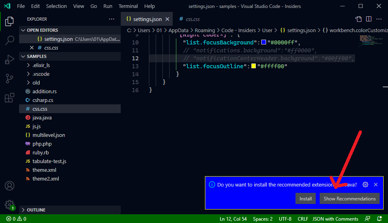Click the errors and warnings status indicator
This screenshot has height=223, width=388.
coord(16,219)
